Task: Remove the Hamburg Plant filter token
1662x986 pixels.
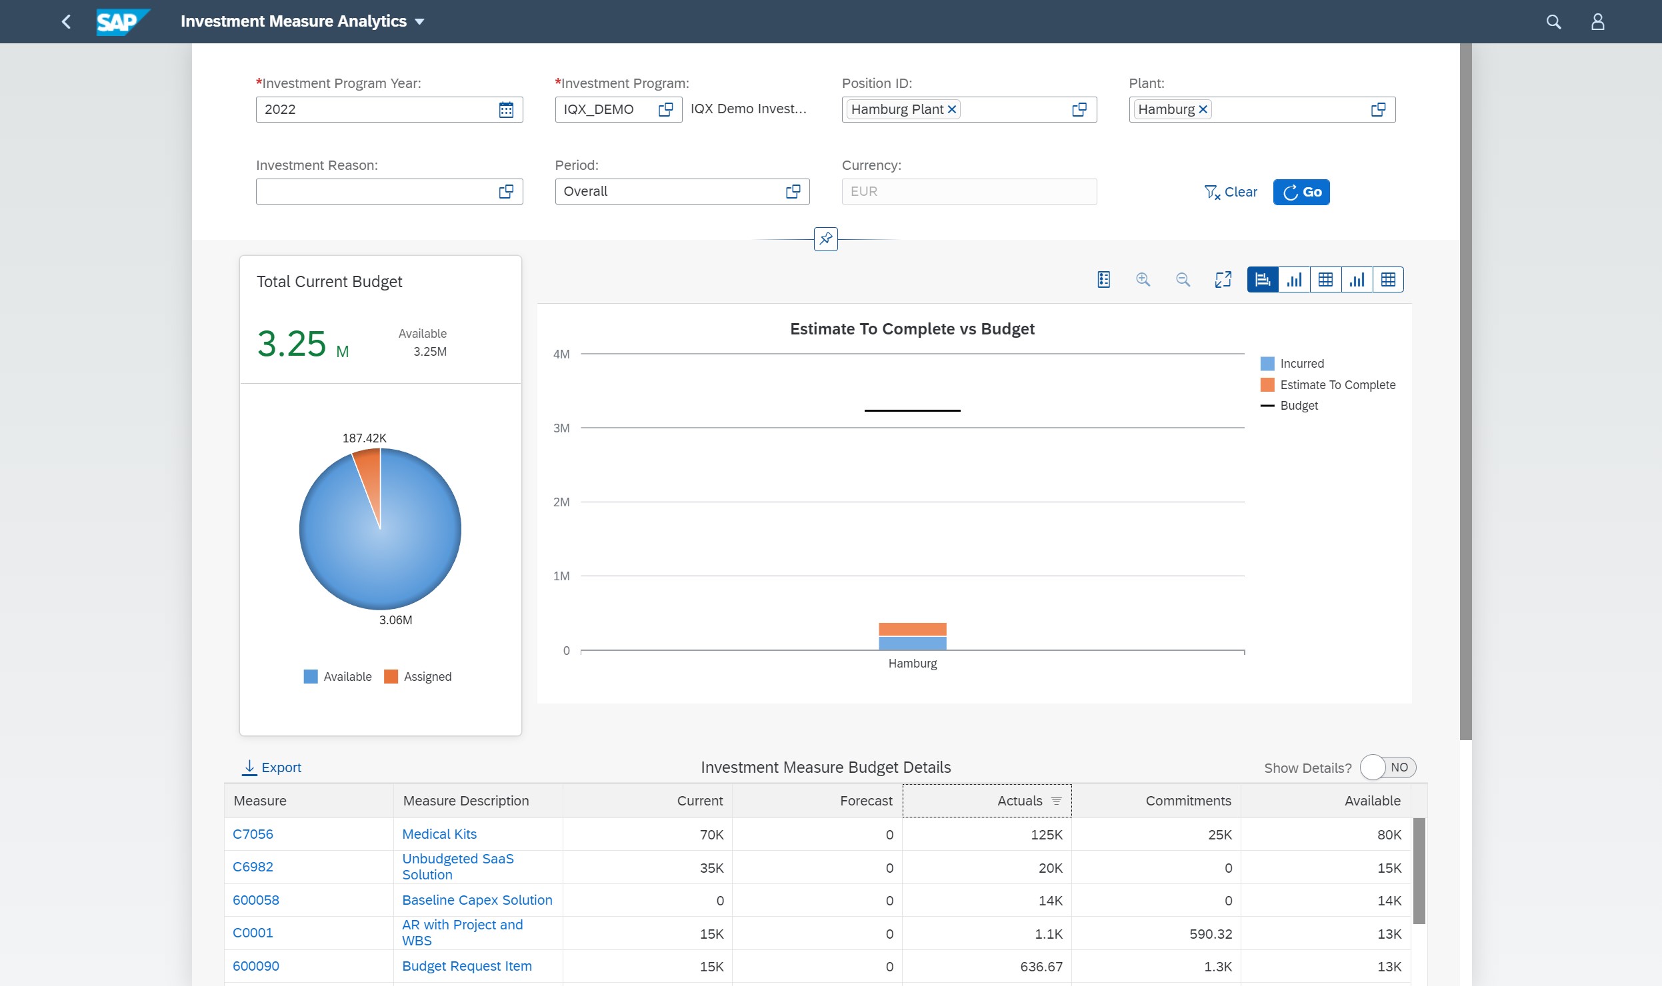Action: pyautogui.click(x=951, y=109)
